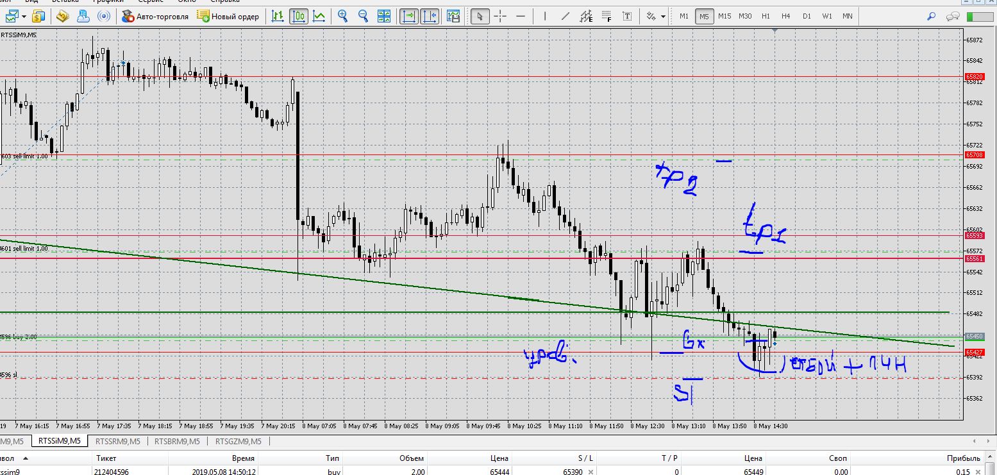Screen dimensions: 997x475
Task: Select the Fibonacci retracement tool
Action: tap(607, 16)
